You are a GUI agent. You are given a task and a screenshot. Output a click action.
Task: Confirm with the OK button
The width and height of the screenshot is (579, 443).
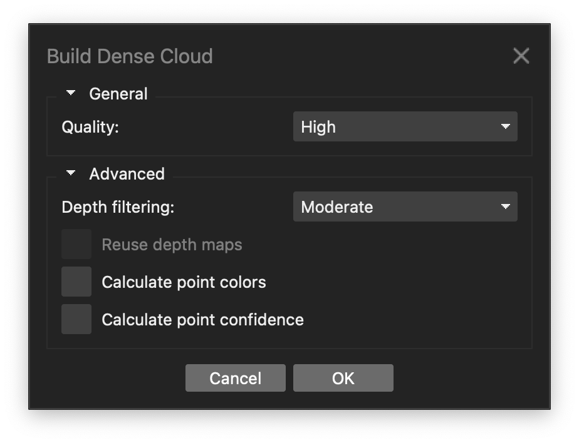point(343,378)
